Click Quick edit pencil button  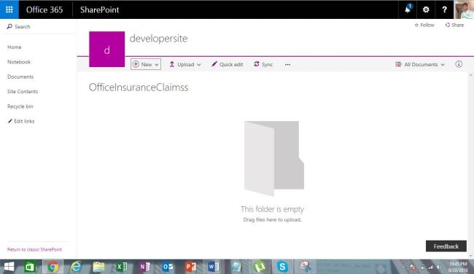coord(227,64)
